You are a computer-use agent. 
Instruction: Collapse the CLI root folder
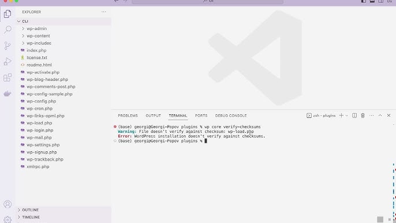[63, 21]
